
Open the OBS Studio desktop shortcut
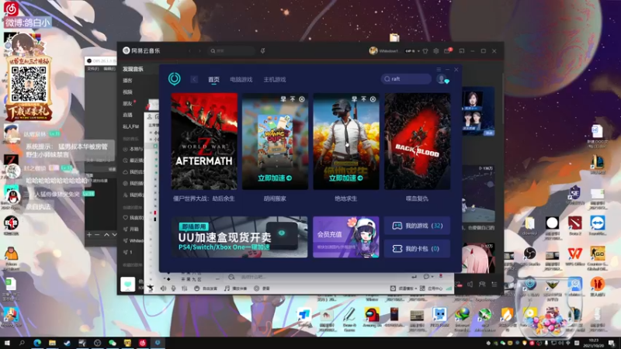(x=529, y=257)
